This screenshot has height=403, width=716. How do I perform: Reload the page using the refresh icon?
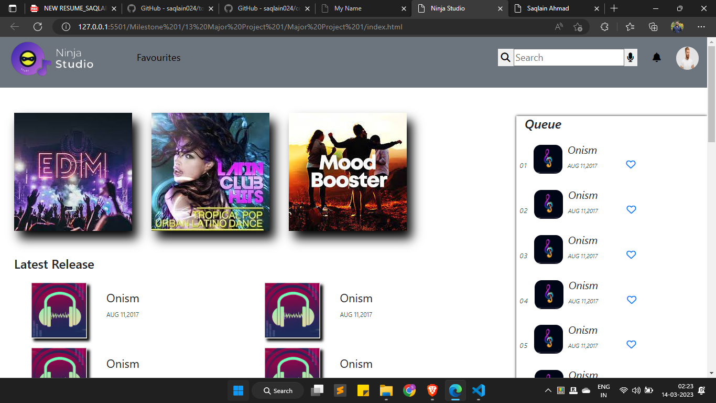(x=37, y=26)
